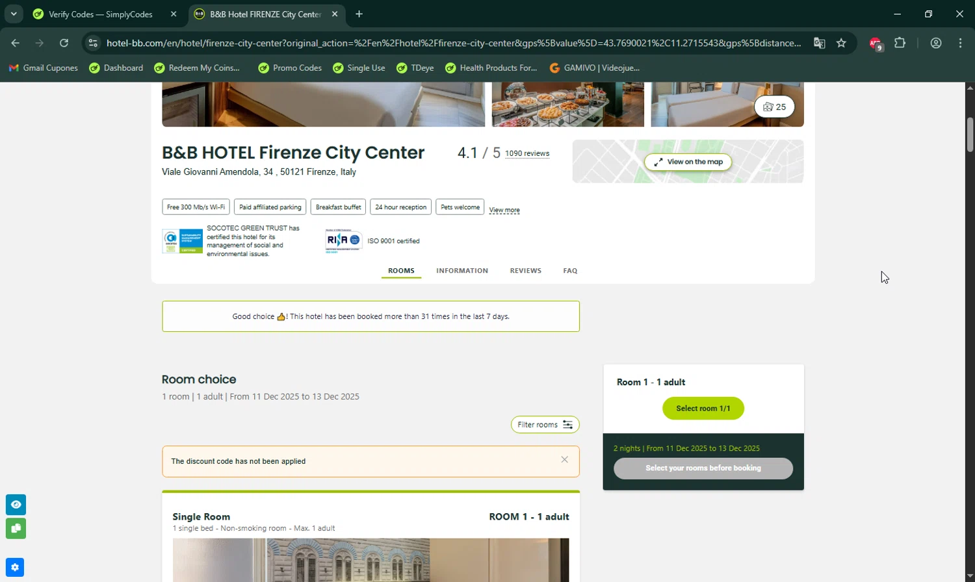Open the Chrome profile menu
This screenshot has width=975, height=582.
click(936, 43)
